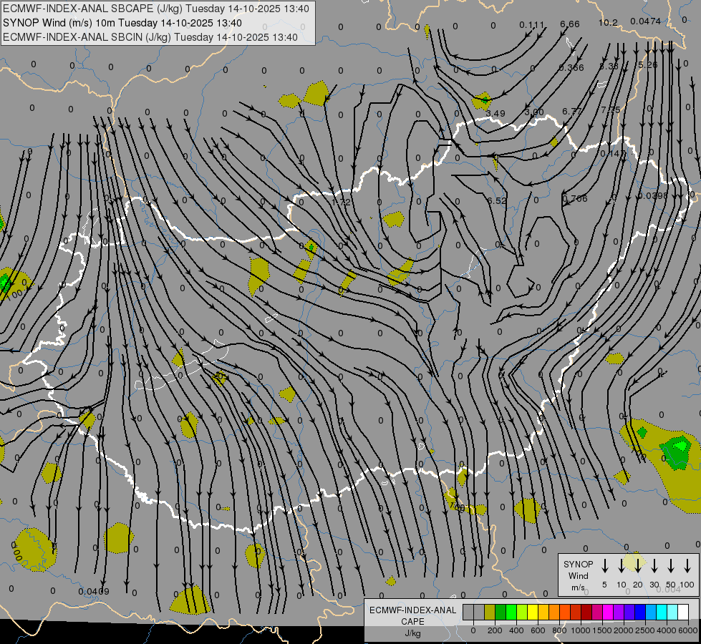Click the 50 m/s wind arrow in legend

tap(671, 566)
